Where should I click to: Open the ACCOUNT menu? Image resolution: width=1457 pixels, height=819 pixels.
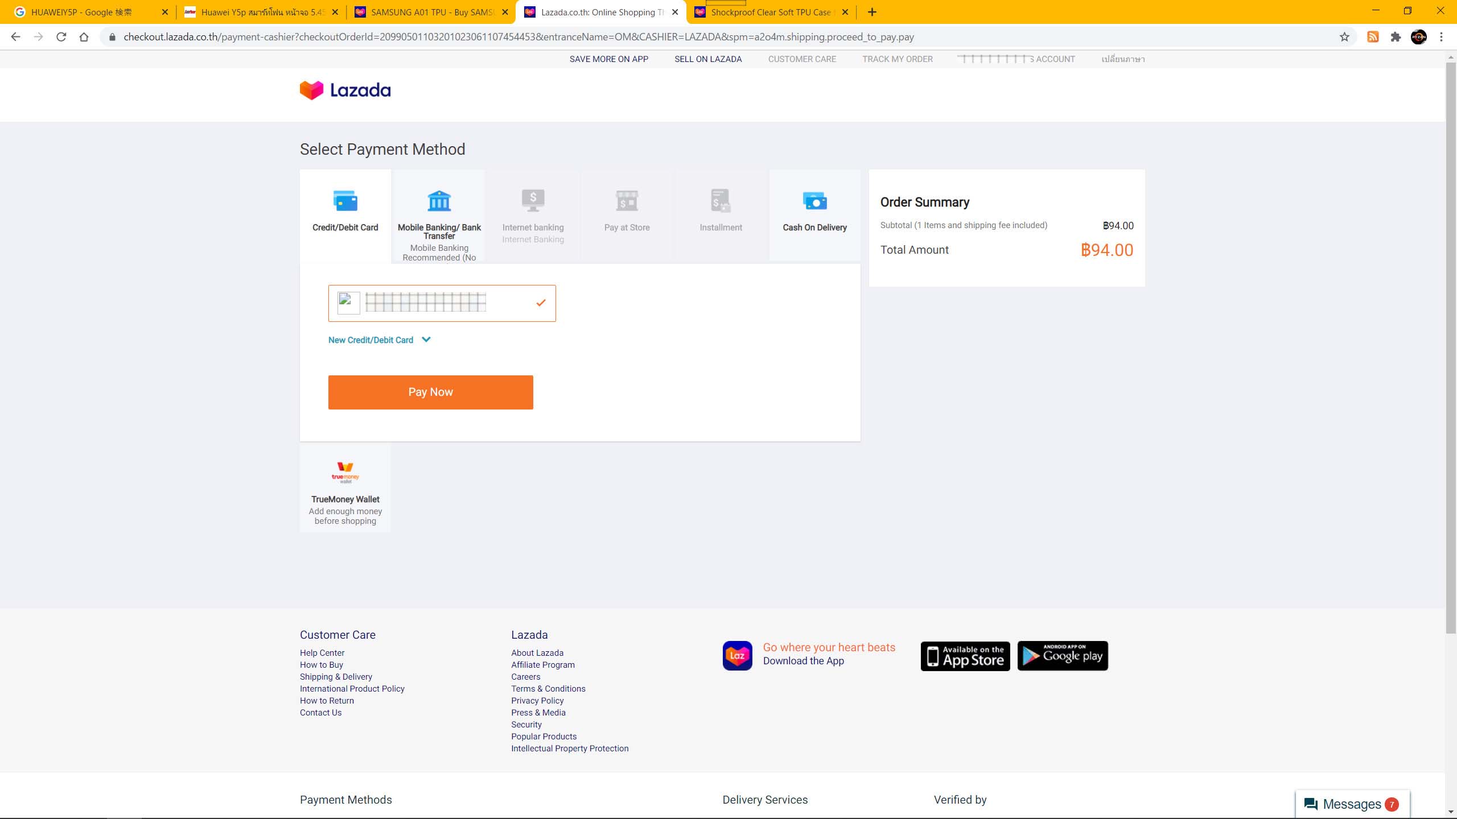point(1016,59)
